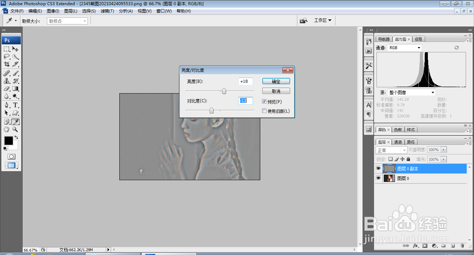Toggle lock position icon
The image size is (474, 255).
click(403, 159)
